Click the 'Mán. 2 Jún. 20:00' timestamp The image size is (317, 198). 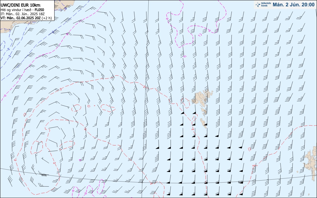[x=294, y=5]
